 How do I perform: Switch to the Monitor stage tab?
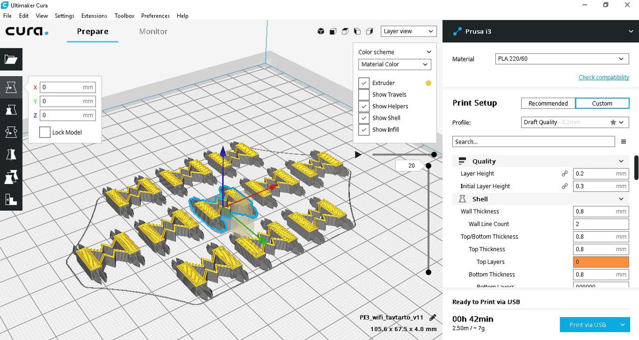point(153,31)
